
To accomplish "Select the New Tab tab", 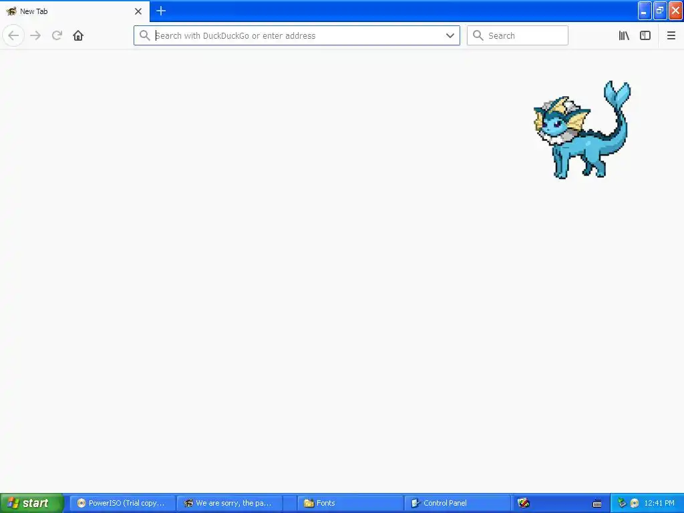I will pos(75,11).
